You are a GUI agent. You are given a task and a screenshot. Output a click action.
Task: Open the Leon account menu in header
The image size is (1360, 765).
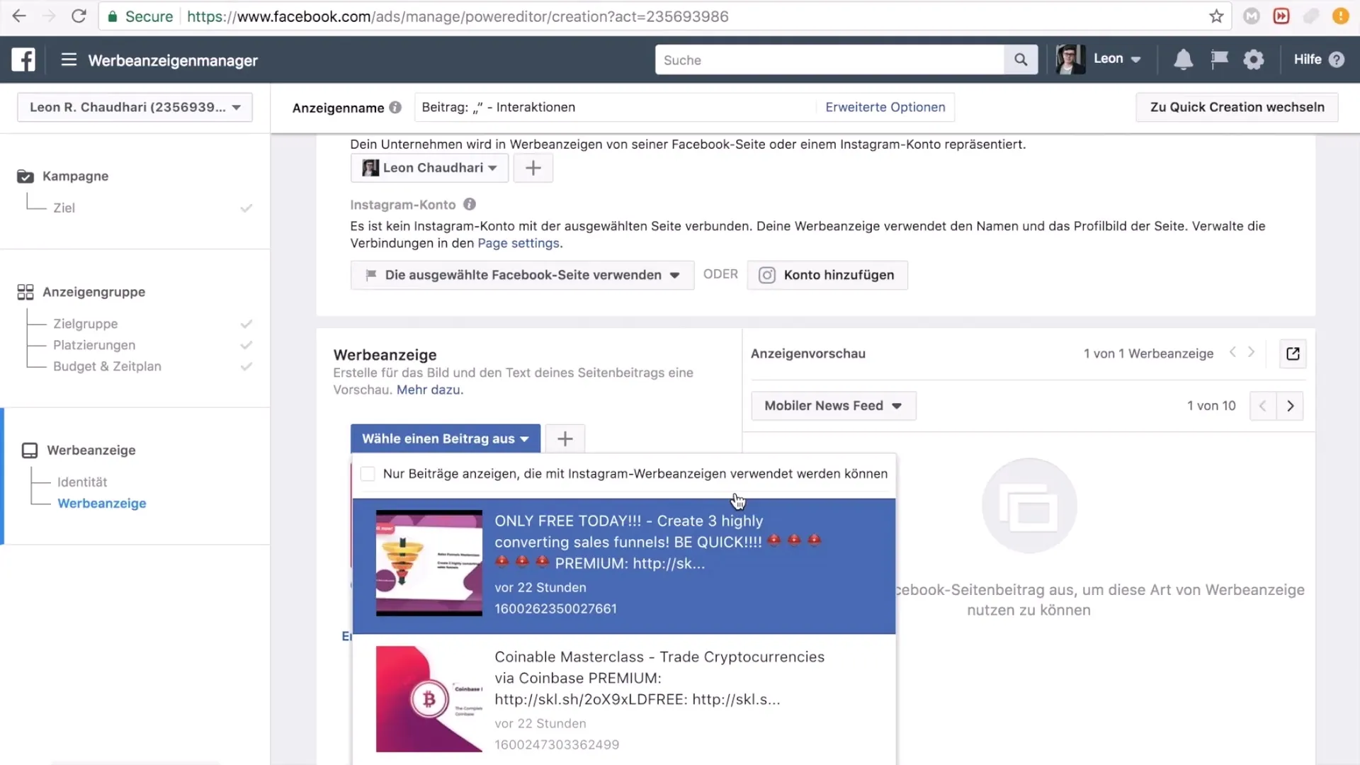[x=1117, y=59]
